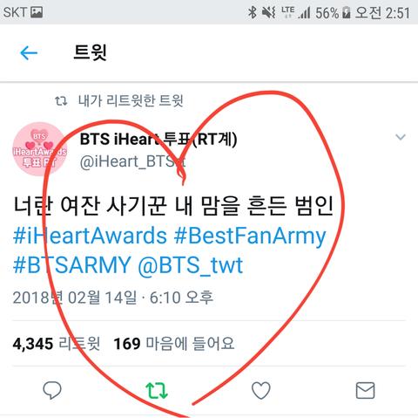Open the @iHeart_BTS handle
Screen dimensions: 418x418
pos(132,161)
